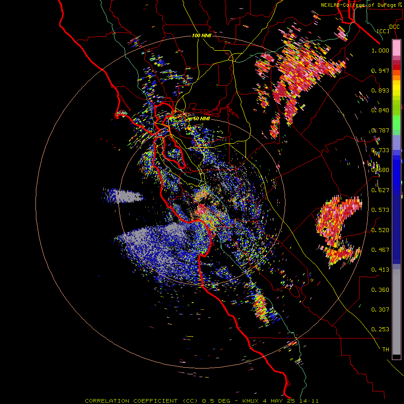
Task: Select the 0.893 legend value
Action: point(380,90)
